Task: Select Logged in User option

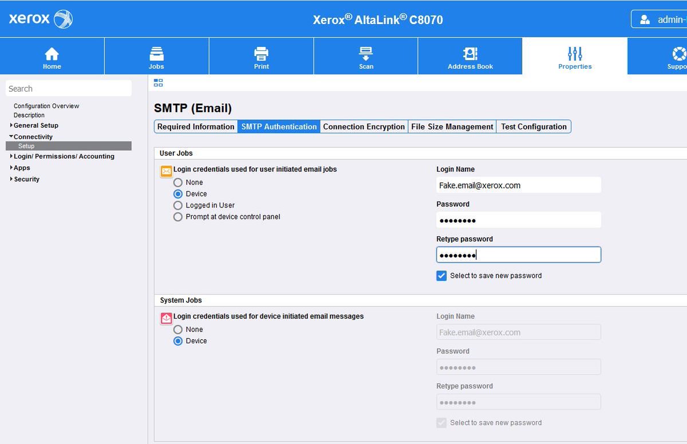Action: point(178,205)
